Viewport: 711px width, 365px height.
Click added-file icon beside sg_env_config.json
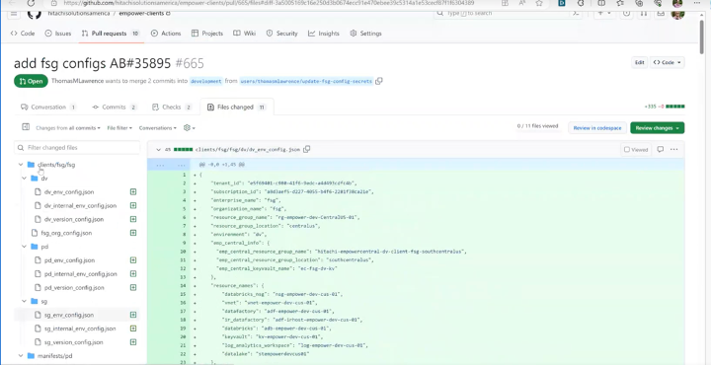pyautogui.click(x=133, y=315)
